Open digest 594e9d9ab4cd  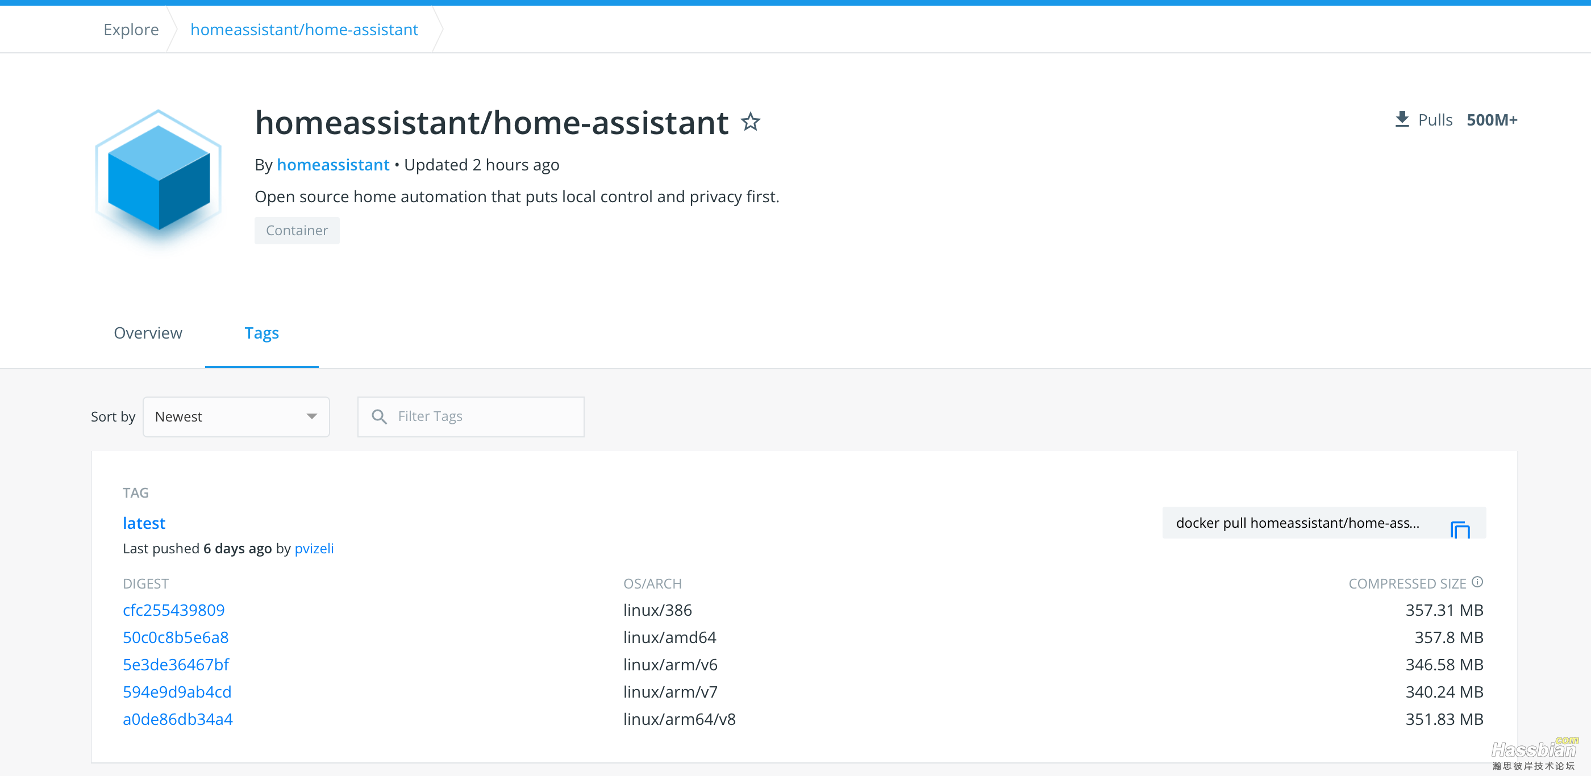[177, 691]
